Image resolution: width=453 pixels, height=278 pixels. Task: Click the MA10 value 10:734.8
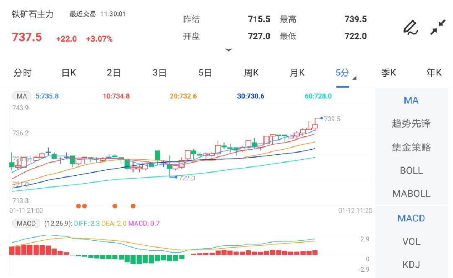pyautogui.click(x=116, y=96)
